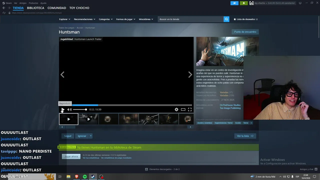
Task: Add a tag with the plus button
Action: [x=251, y=123]
